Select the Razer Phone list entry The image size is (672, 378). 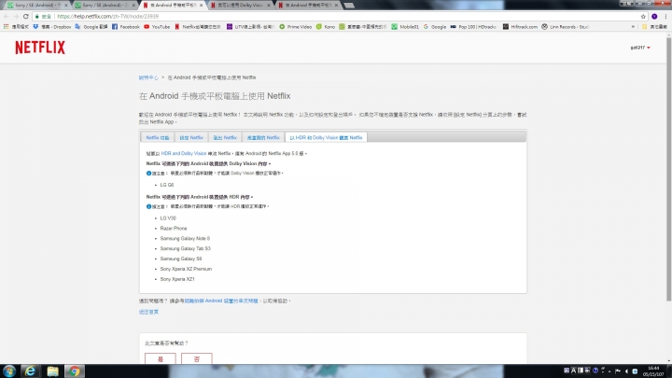(174, 229)
